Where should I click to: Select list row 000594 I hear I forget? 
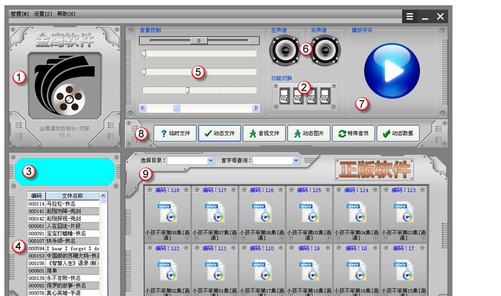[64, 248]
